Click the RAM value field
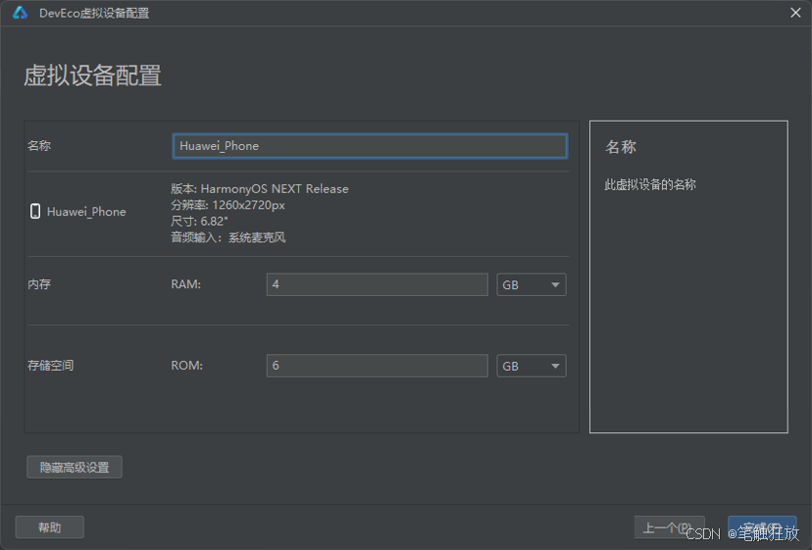Image resolution: width=812 pixels, height=550 pixels. click(x=377, y=284)
